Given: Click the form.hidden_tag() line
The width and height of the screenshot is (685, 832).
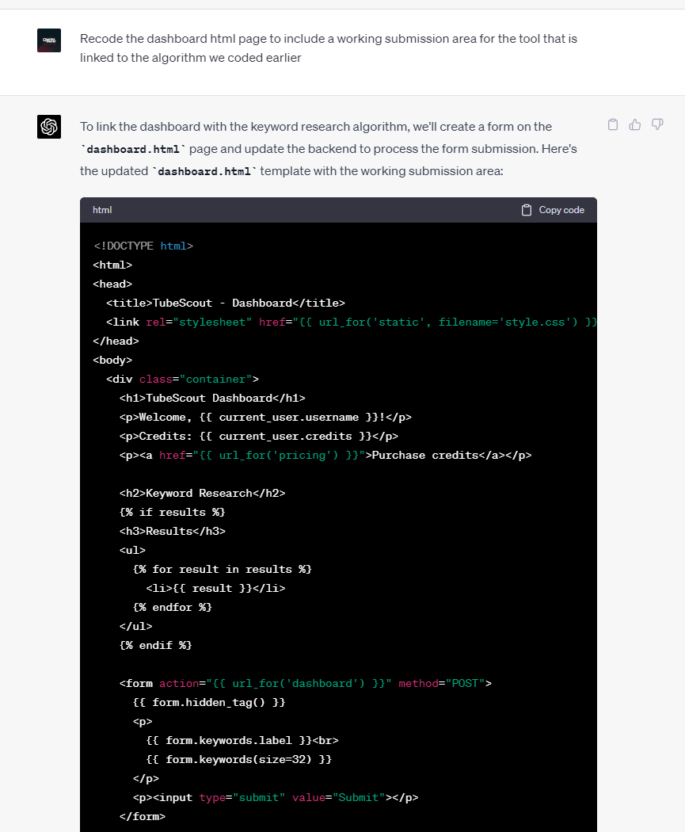Looking at the screenshot, I should [209, 703].
